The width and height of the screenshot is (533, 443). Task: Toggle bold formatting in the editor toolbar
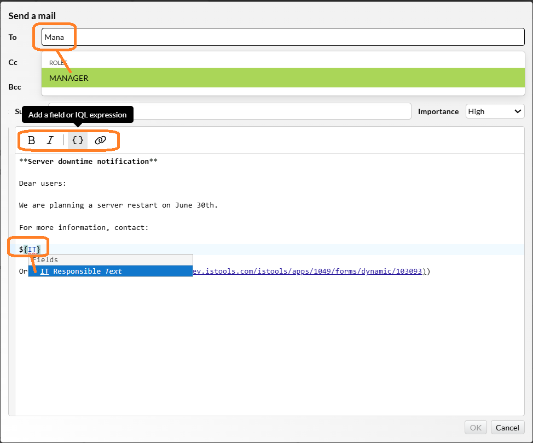tap(31, 140)
